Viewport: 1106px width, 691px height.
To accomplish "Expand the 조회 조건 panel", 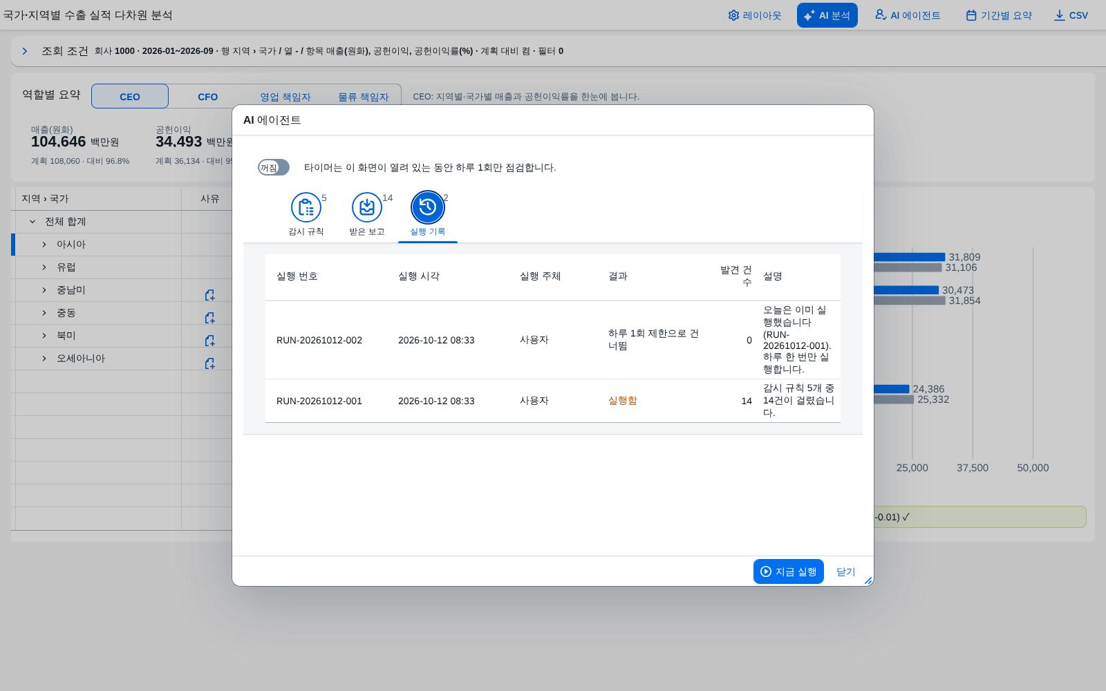I will [x=25, y=51].
